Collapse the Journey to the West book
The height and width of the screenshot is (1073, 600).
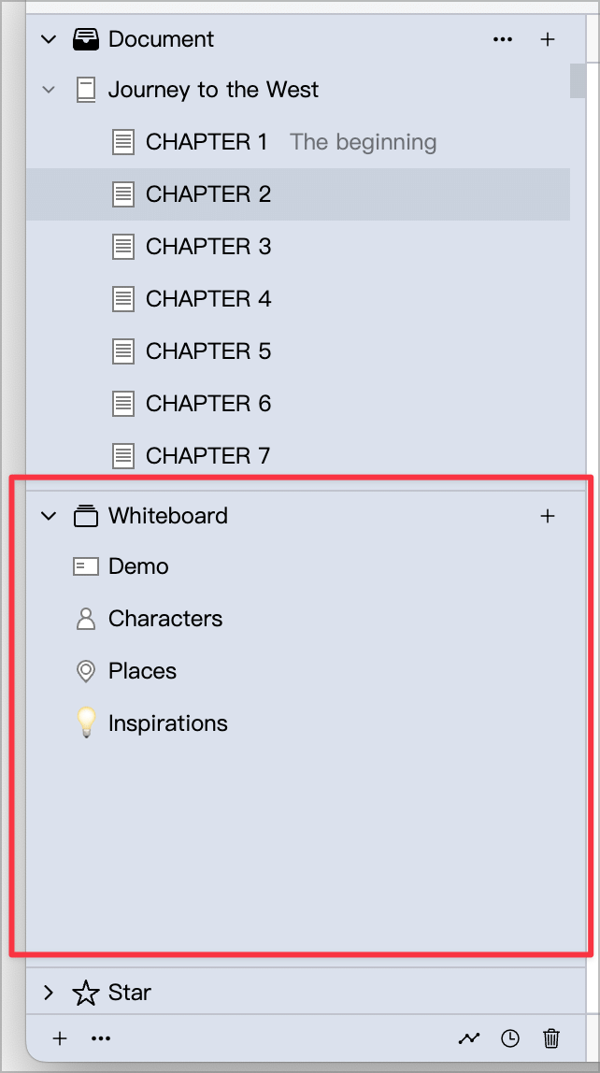49,90
